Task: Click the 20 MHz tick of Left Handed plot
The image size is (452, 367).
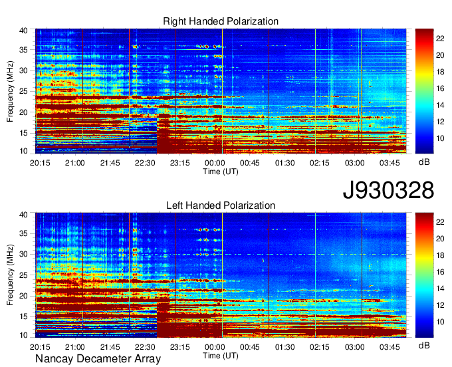Action: [23, 296]
